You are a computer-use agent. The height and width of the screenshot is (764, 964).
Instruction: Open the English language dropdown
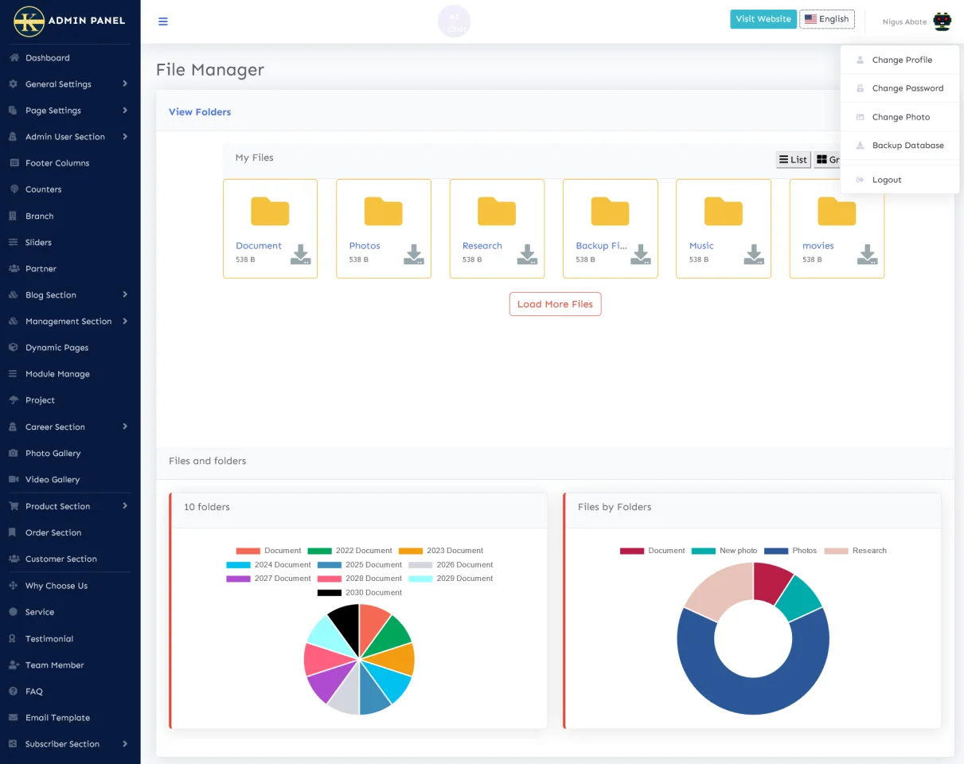pyautogui.click(x=827, y=19)
